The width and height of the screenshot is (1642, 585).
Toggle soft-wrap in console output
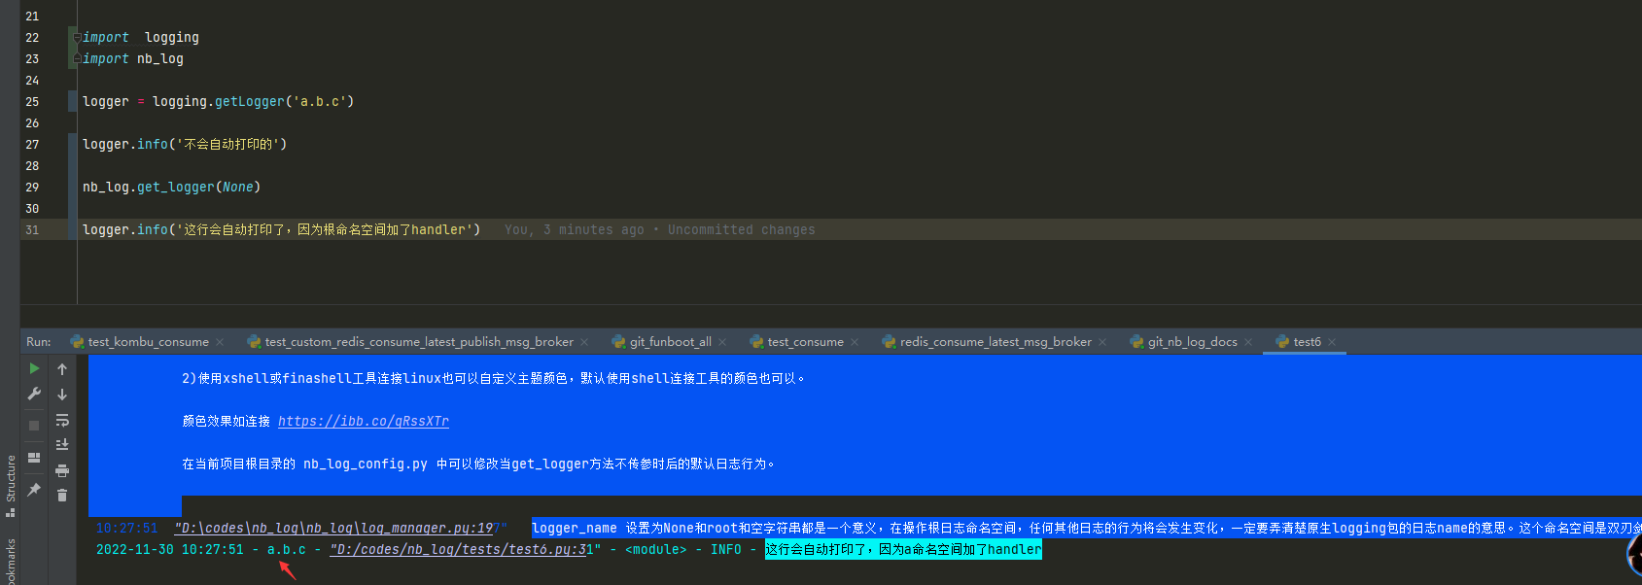click(62, 420)
